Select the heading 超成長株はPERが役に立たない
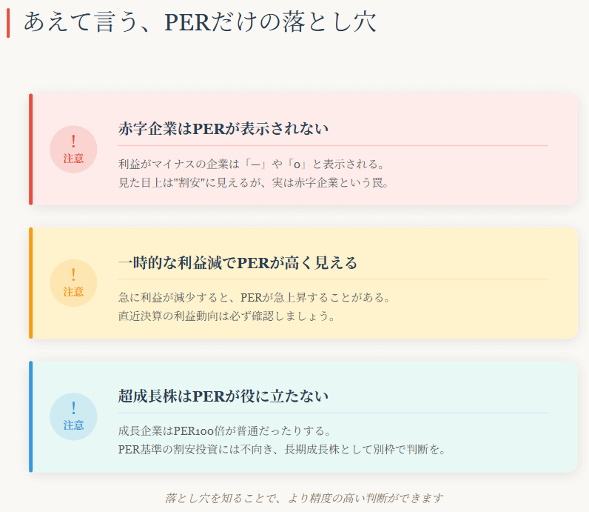The width and height of the screenshot is (589, 512). [x=223, y=396]
